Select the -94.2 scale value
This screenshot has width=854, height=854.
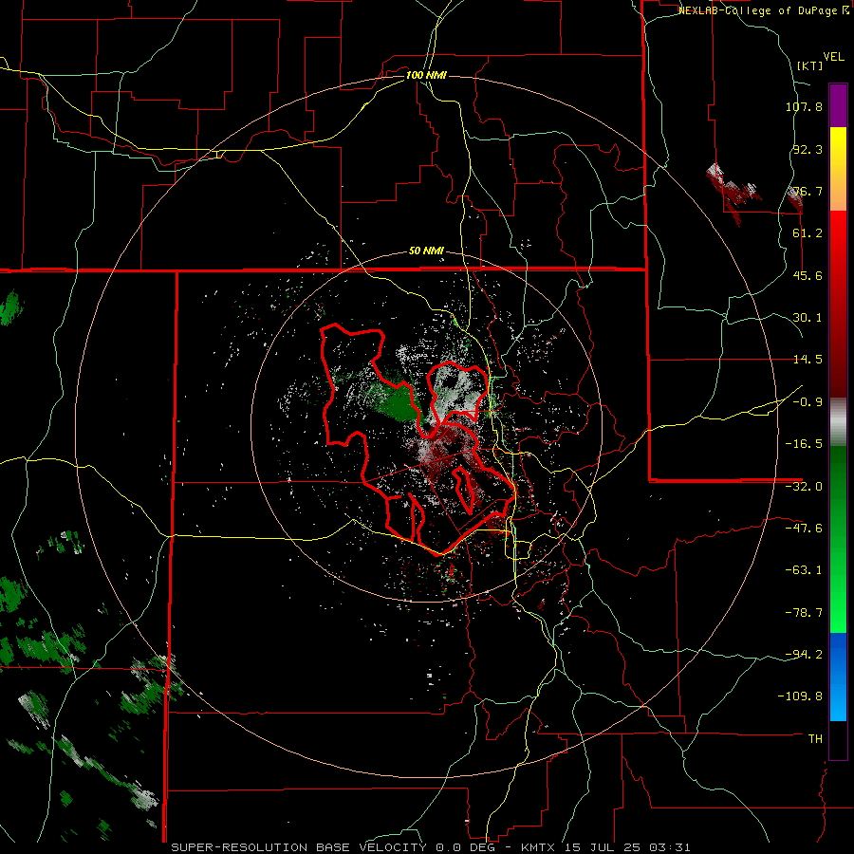point(804,654)
